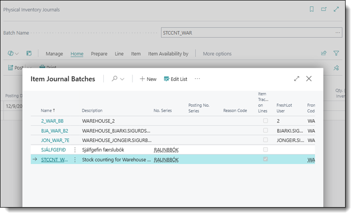Open the JON_WAR_7E batch link

[x=55, y=140]
